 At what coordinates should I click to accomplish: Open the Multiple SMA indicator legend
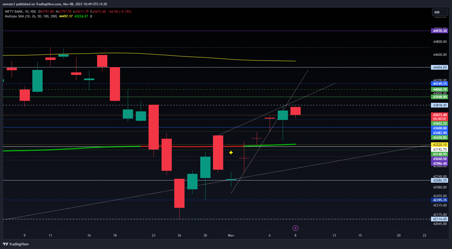pyautogui.click(x=31, y=16)
